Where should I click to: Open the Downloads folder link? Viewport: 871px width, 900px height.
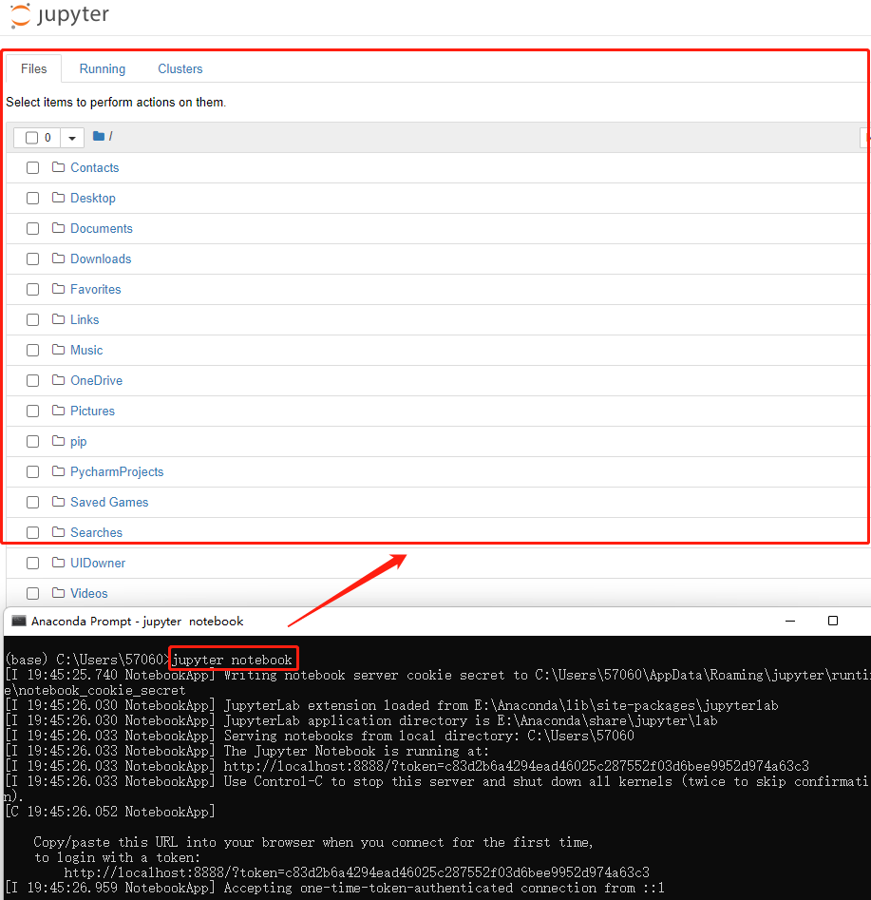(101, 259)
